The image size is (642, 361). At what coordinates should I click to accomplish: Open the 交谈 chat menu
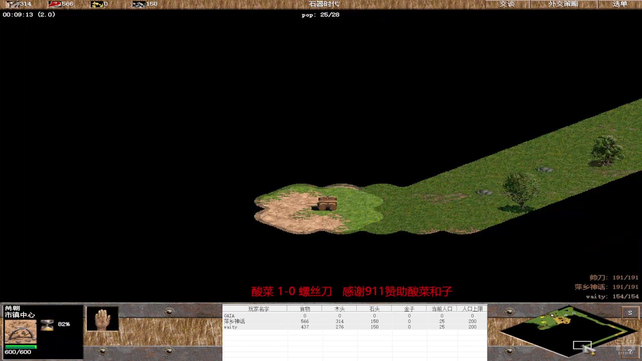tap(507, 4)
